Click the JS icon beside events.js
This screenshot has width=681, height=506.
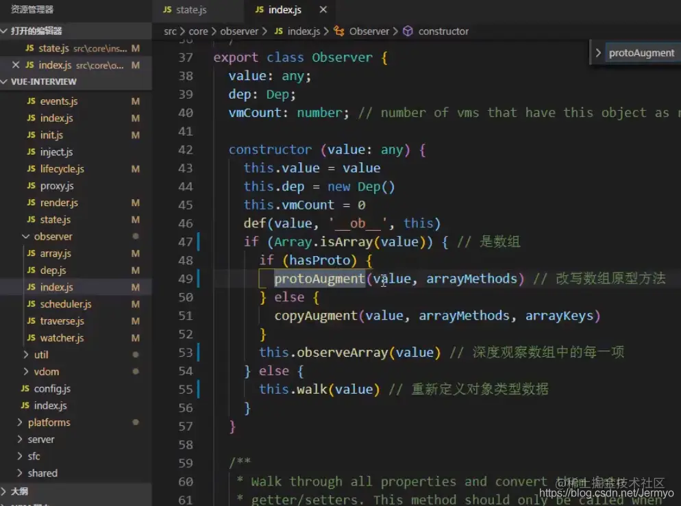pyautogui.click(x=32, y=101)
